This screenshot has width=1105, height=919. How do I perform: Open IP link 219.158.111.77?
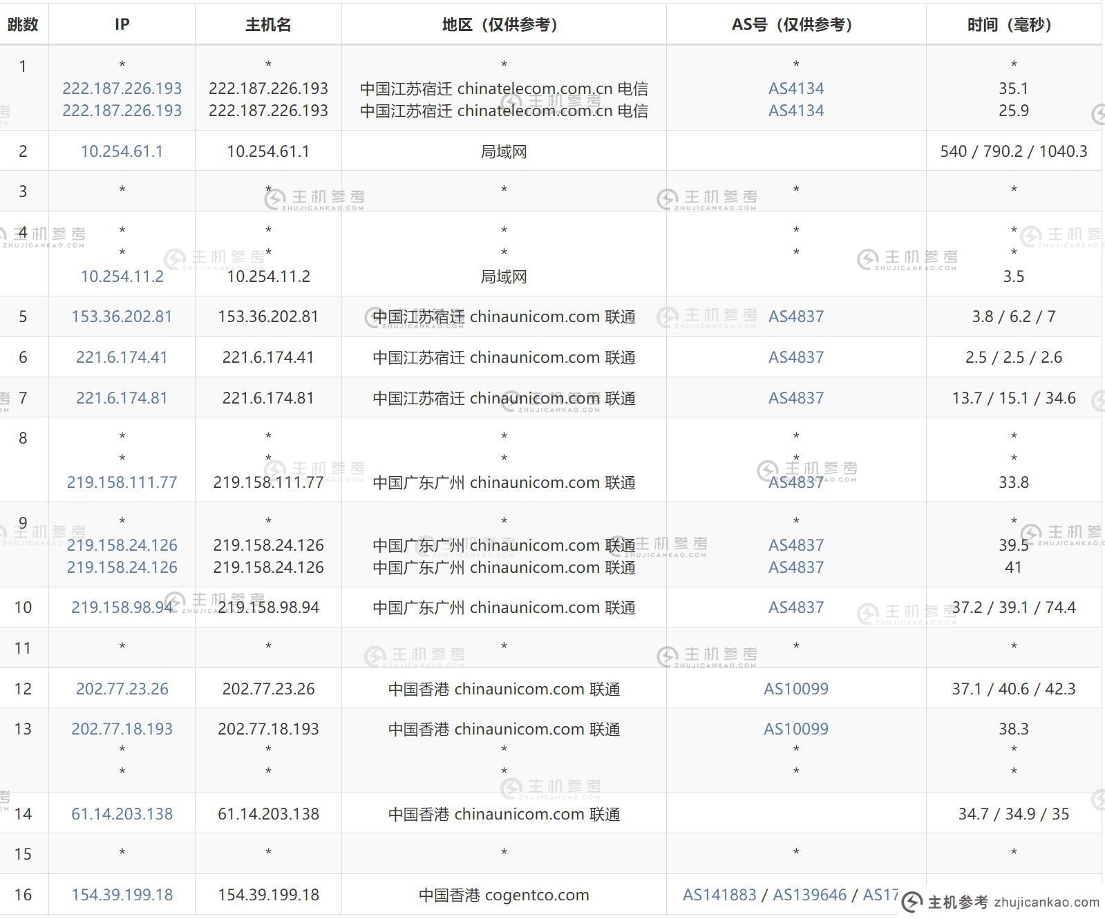122,482
